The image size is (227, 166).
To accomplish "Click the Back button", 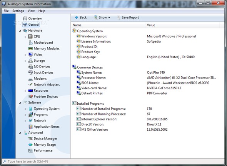I will tap(81, 18).
